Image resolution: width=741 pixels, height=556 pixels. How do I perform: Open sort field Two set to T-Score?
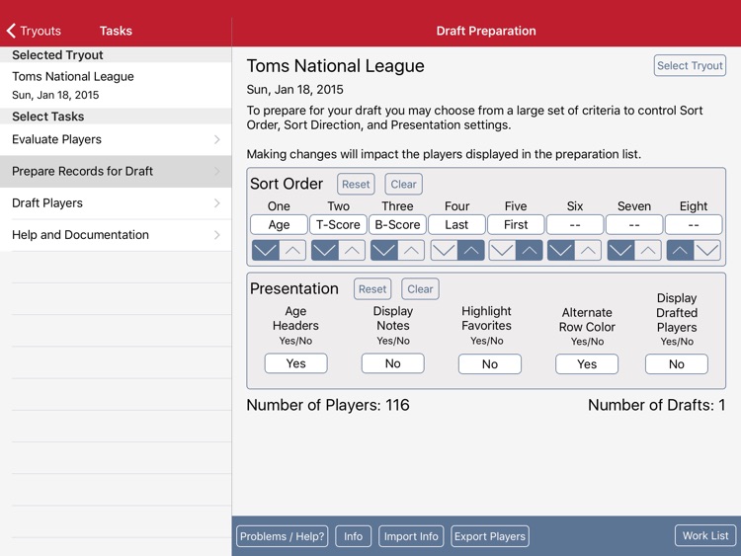(338, 224)
